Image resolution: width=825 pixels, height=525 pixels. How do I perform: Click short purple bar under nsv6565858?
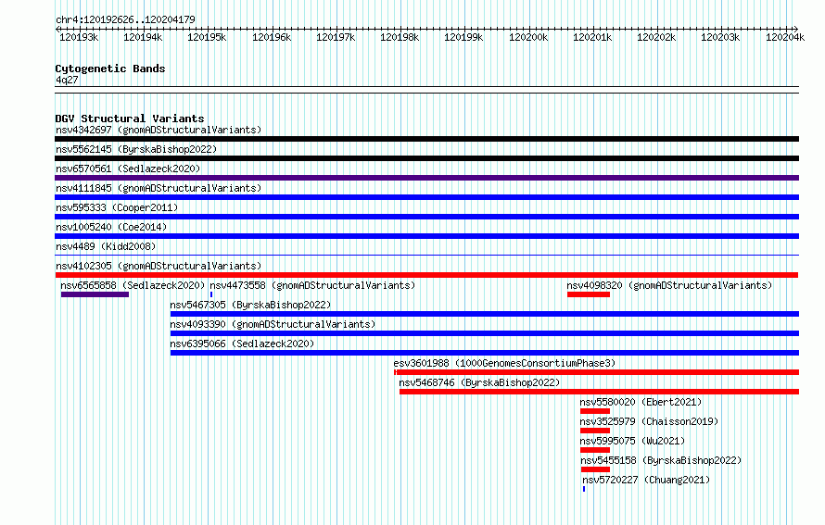pos(95,294)
